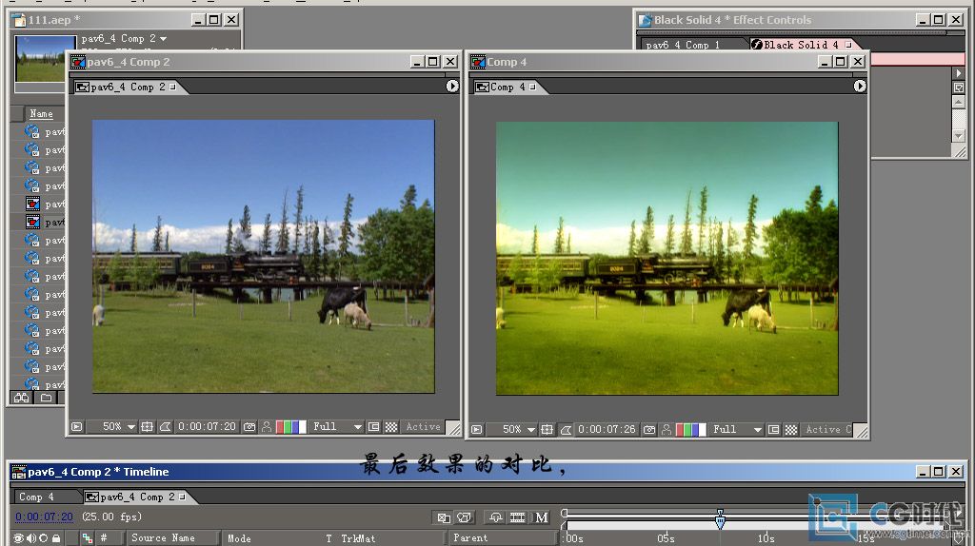975x546 pixels.
Task: Click the solo column header in Timeline
Action: pos(43,538)
